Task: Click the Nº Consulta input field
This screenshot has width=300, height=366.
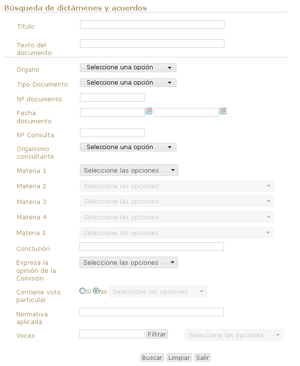Action: pos(112,133)
